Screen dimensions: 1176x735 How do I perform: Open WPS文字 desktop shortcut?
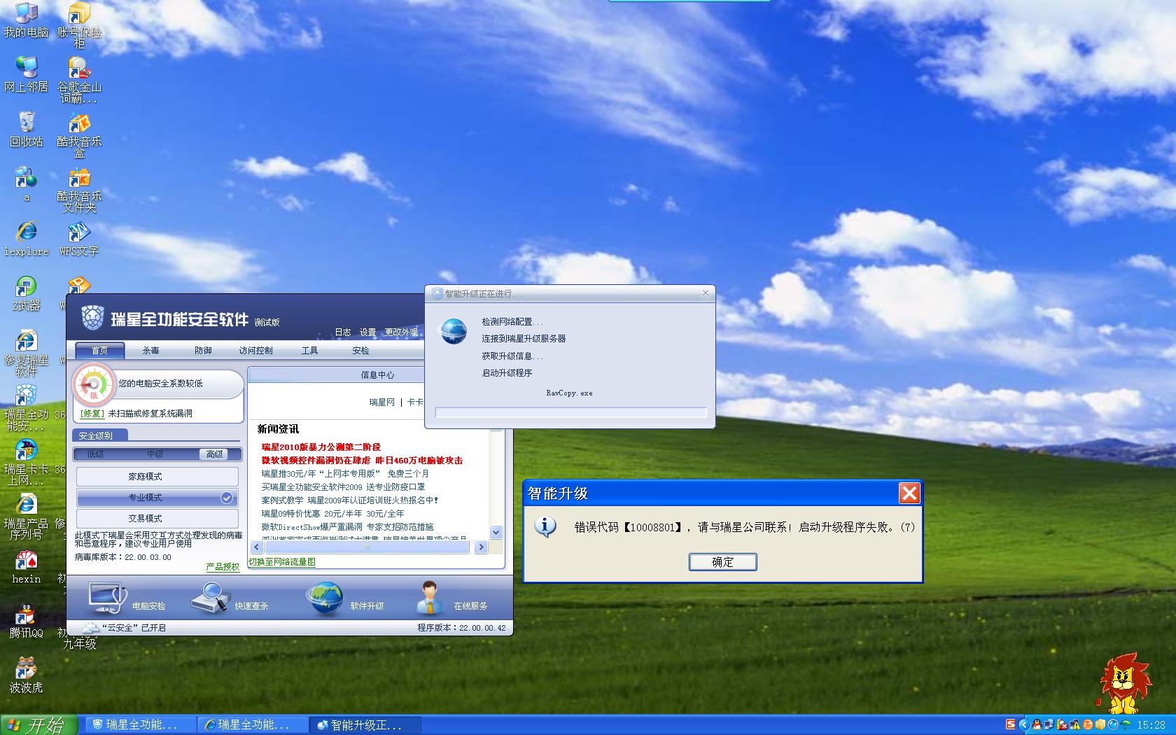[79, 239]
